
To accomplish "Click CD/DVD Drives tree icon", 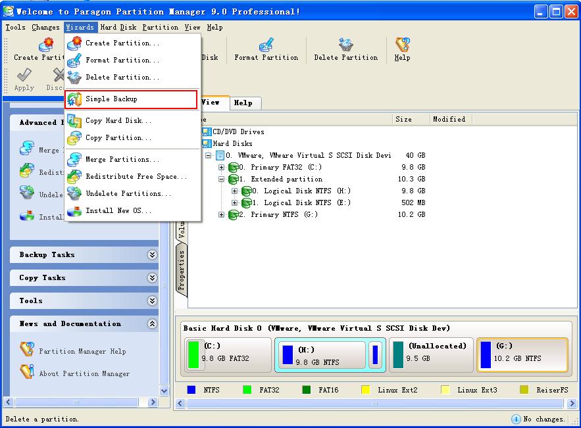I will (207, 131).
